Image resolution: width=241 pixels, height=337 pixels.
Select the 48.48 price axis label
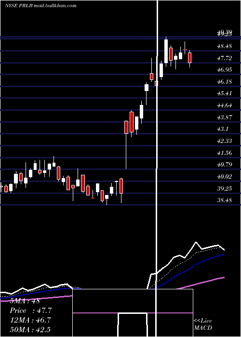pos(224,46)
